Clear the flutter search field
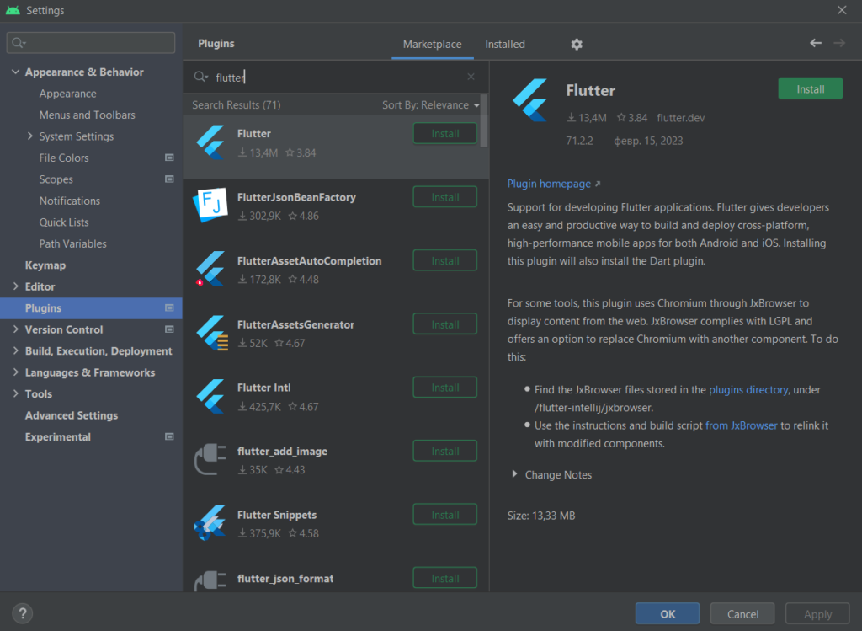This screenshot has height=631, width=862. click(x=471, y=76)
